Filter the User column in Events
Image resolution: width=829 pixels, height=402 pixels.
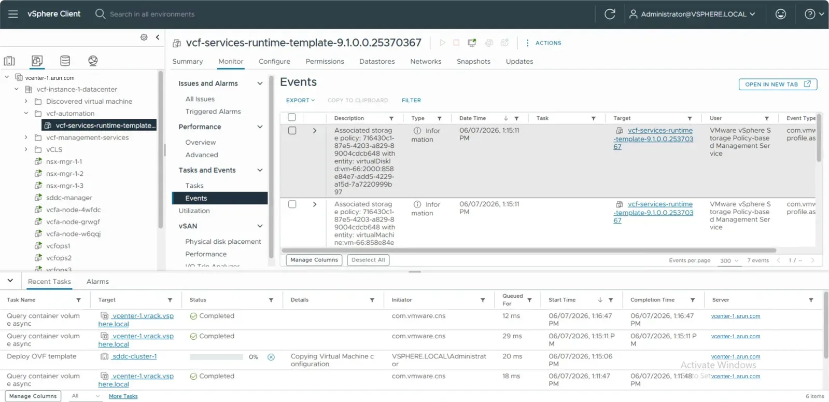coord(767,118)
